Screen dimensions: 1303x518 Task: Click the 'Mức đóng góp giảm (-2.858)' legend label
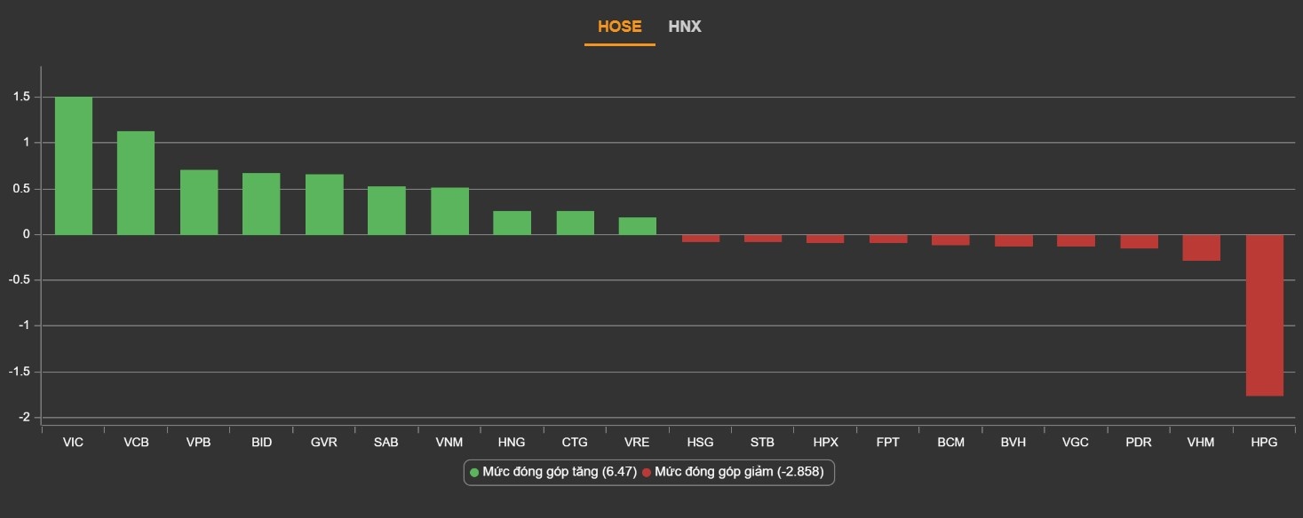[738, 473]
